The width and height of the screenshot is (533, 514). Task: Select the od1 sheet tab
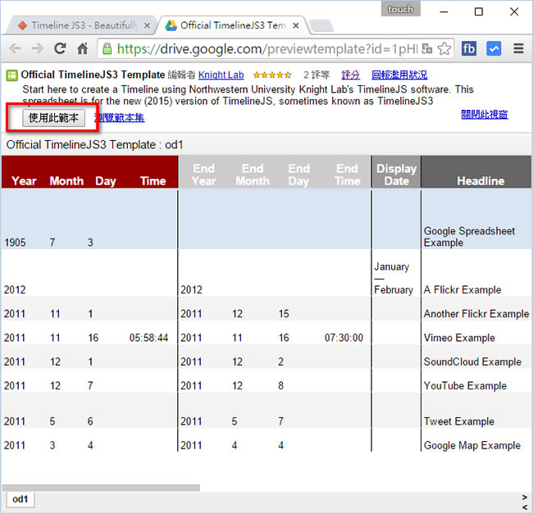point(20,499)
